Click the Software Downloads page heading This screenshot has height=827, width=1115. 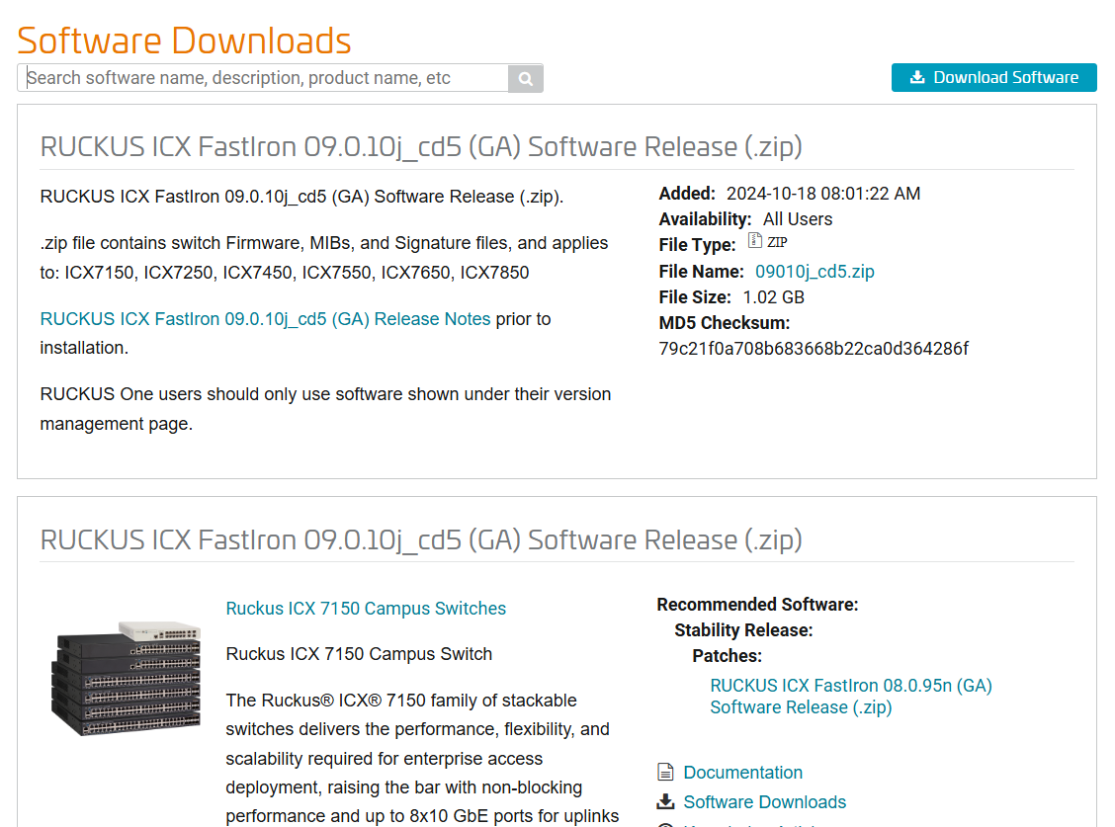184,41
